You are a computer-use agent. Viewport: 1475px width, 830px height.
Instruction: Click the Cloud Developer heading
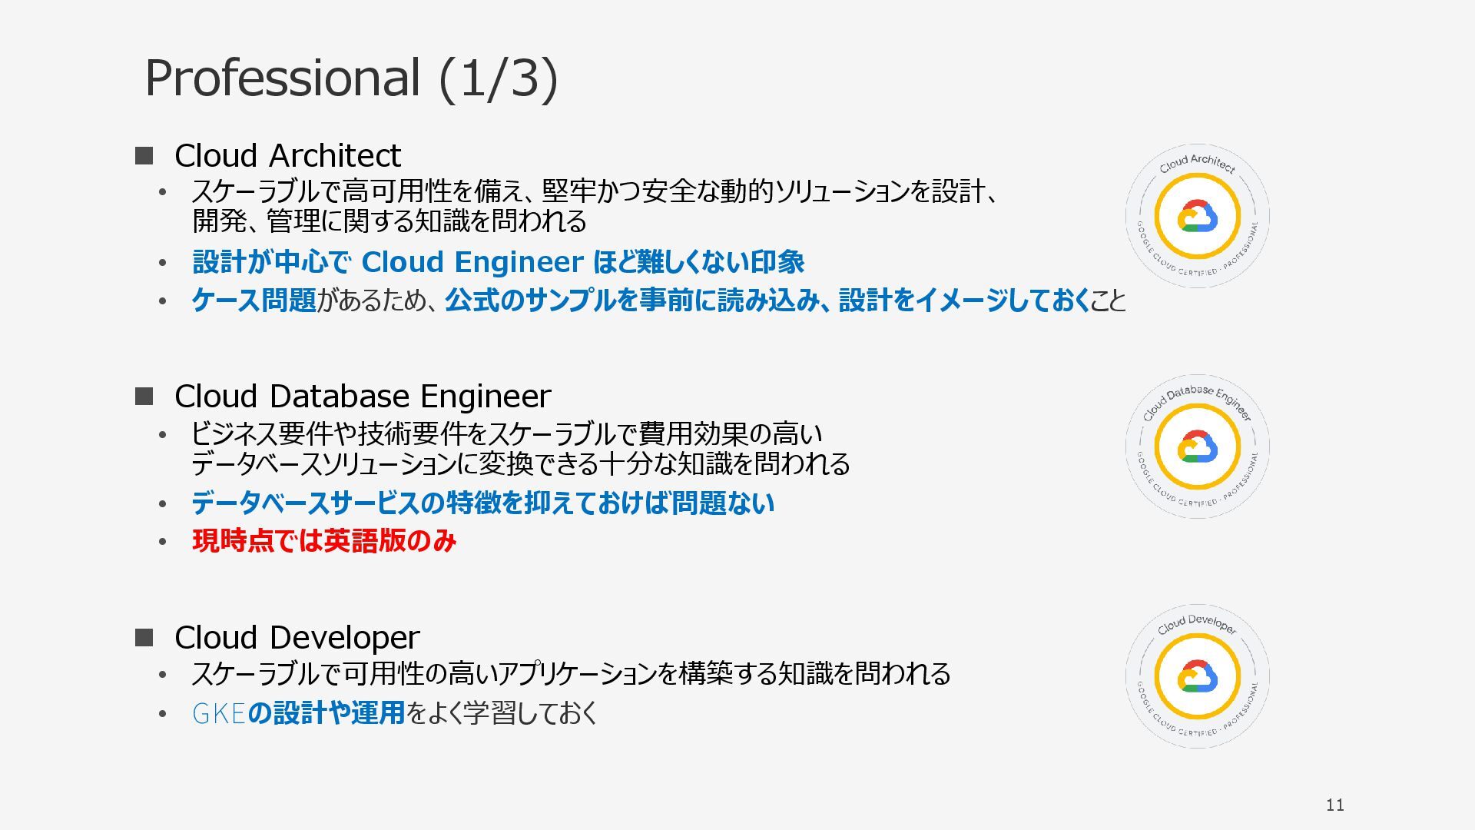tap(297, 637)
